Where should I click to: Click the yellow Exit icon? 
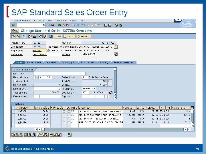click(x=63, y=25)
